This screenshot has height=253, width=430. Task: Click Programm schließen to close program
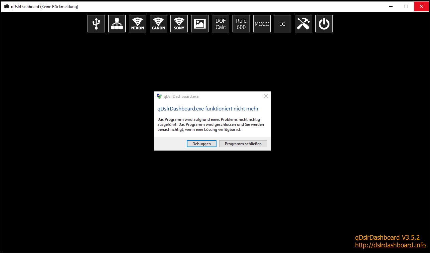(243, 144)
